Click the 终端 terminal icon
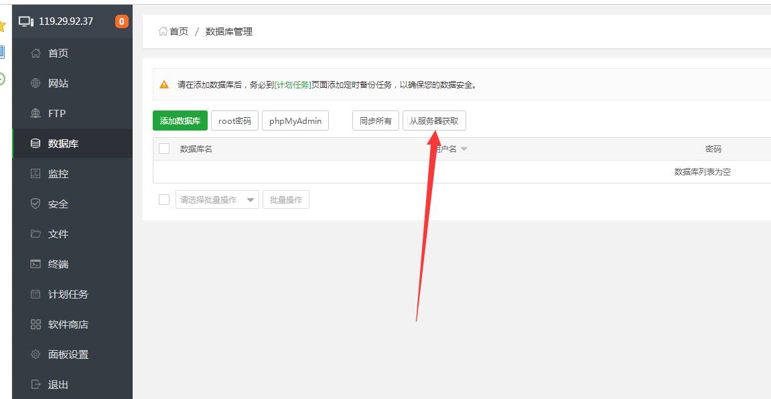 click(36, 264)
